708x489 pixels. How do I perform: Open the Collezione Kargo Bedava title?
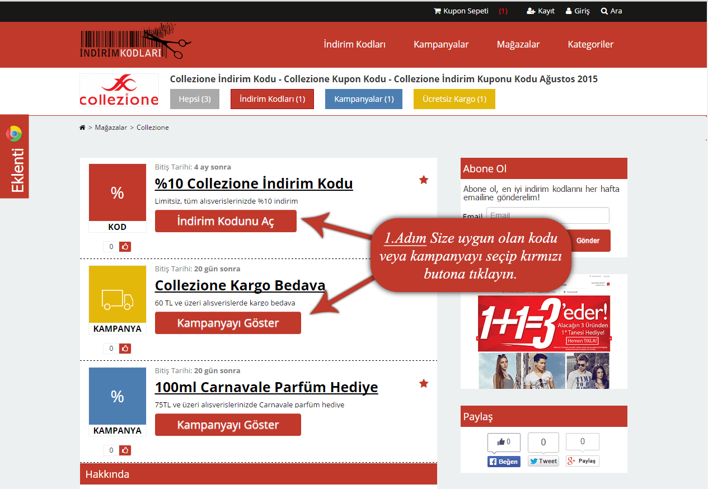[240, 285]
